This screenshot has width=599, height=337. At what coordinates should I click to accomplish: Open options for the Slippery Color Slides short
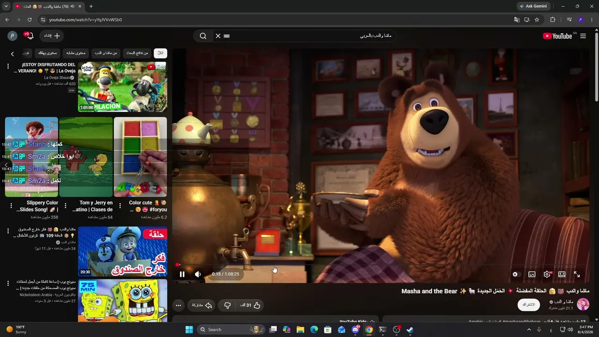point(11,206)
